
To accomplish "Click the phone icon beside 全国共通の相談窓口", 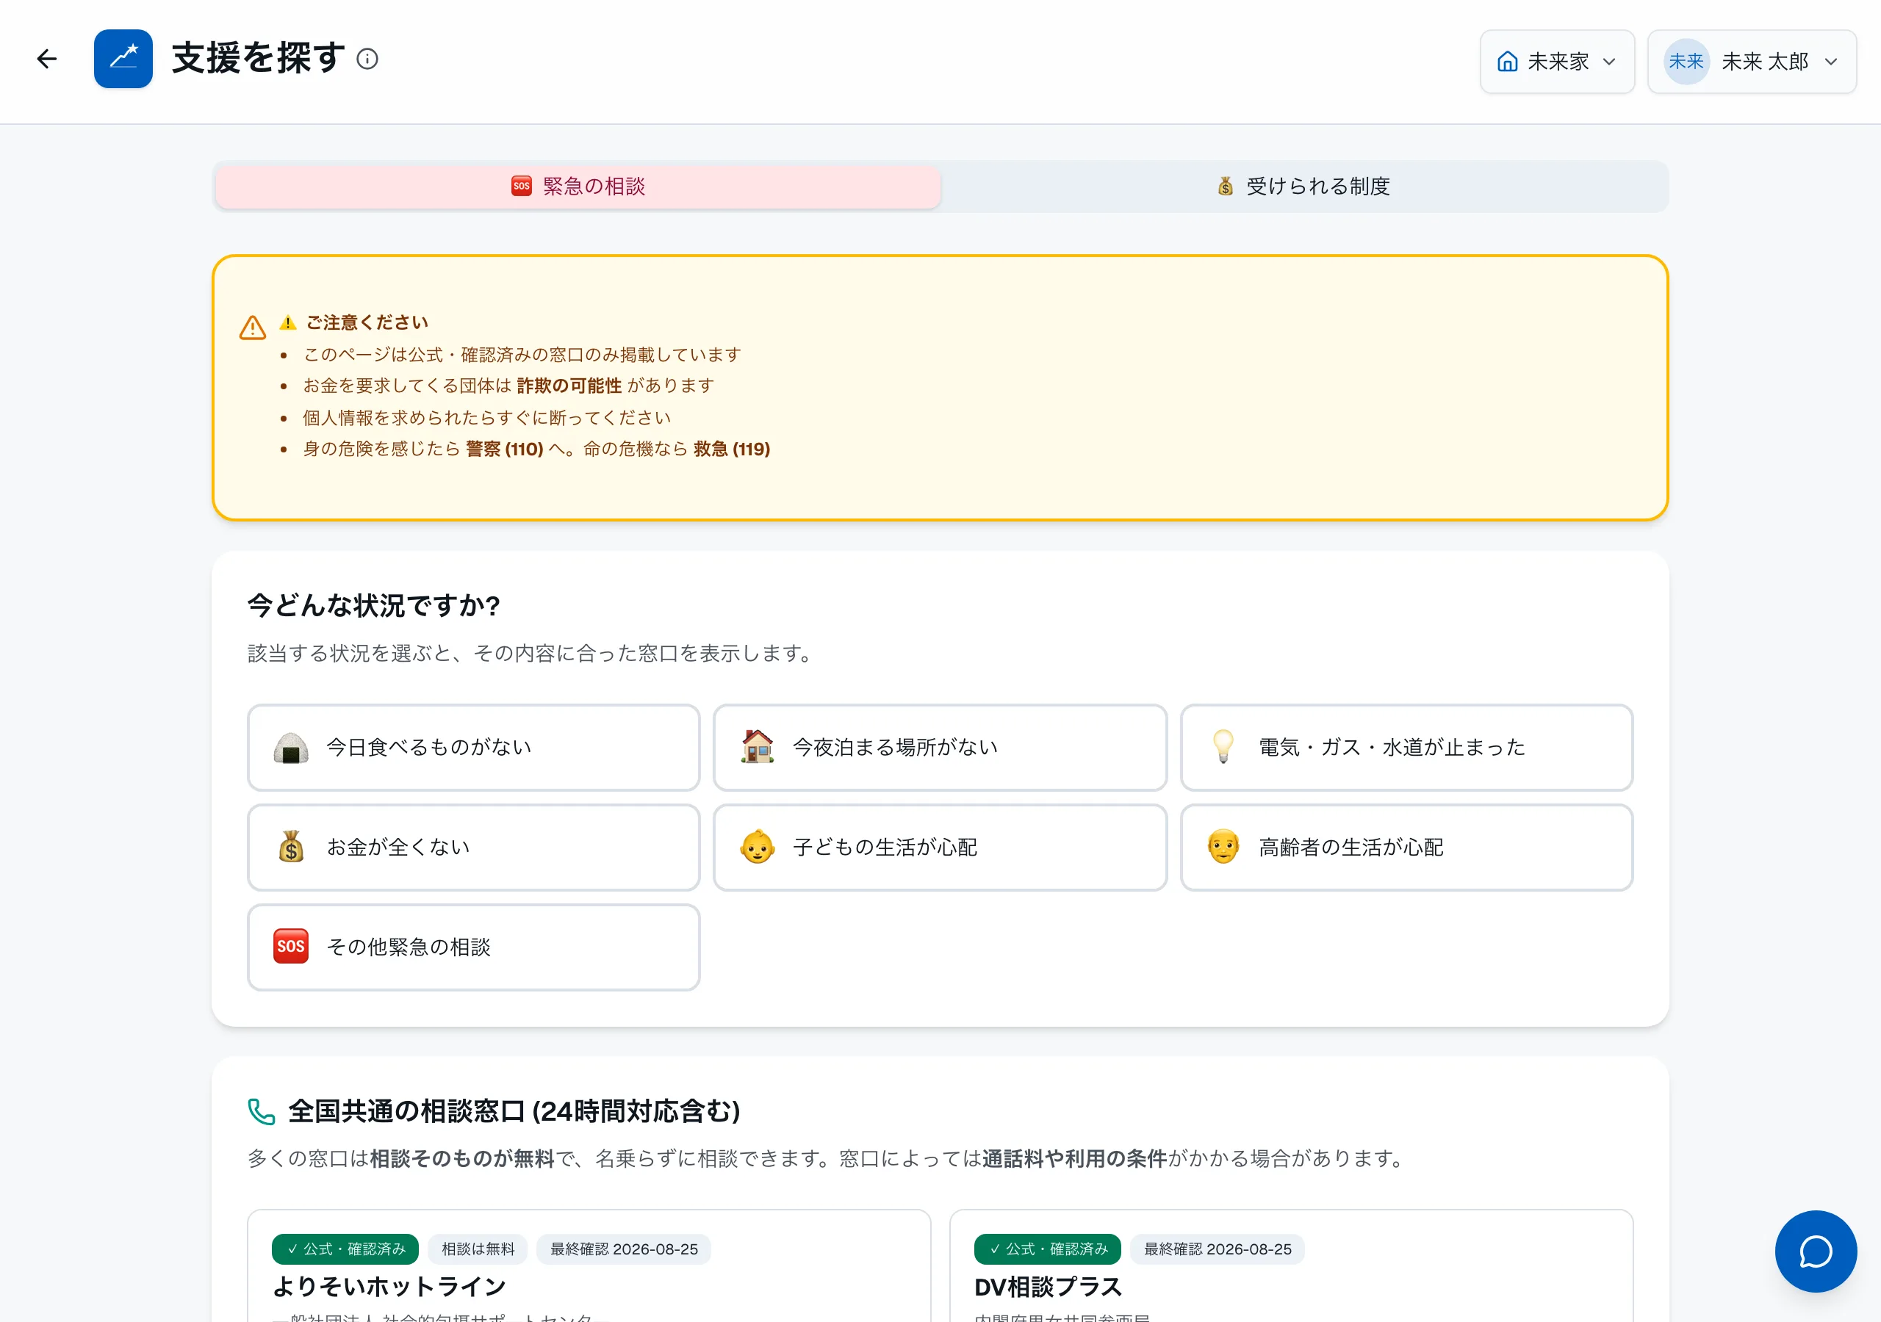I will pyautogui.click(x=262, y=1111).
